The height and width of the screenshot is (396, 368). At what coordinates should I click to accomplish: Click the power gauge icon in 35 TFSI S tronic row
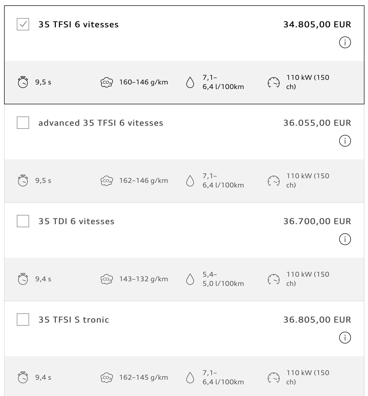pos(274,378)
